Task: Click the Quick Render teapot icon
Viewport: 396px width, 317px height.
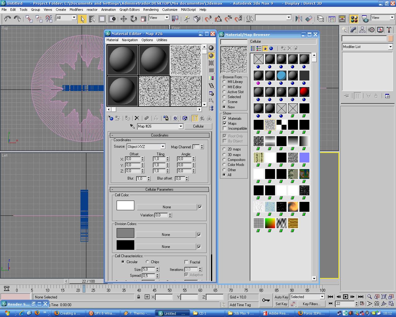Action: pyautogui.click(x=365, y=19)
